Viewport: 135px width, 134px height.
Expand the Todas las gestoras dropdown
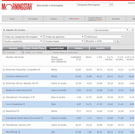point(64,37)
